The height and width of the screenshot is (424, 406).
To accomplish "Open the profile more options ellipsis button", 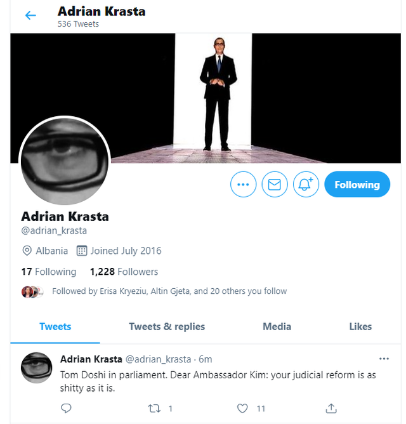I will [x=243, y=185].
